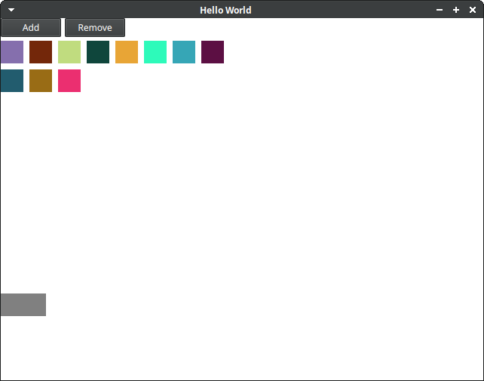Click the Hello World title text

[225, 10]
